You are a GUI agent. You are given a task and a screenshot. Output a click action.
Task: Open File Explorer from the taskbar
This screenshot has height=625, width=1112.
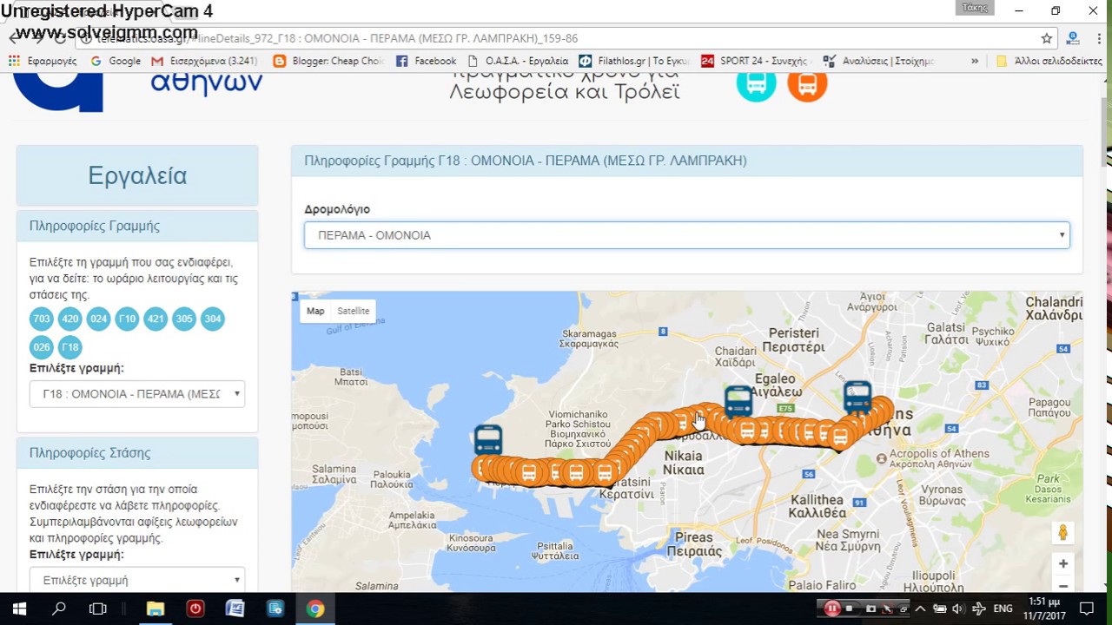point(156,609)
